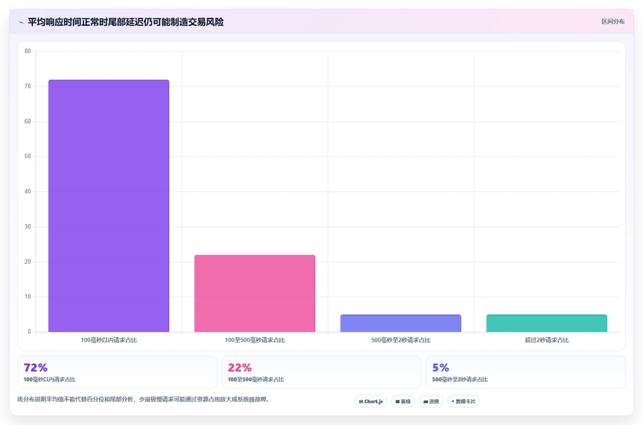The height and width of the screenshot is (425, 643).
Task: Click the teal 超过2秒 bar
Action: click(x=547, y=323)
